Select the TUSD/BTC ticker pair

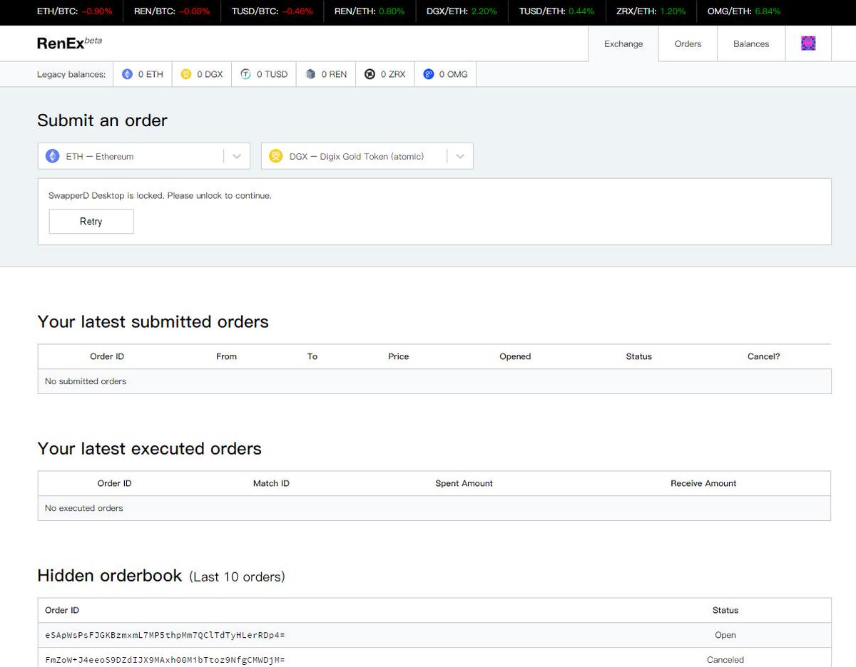point(272,11)
